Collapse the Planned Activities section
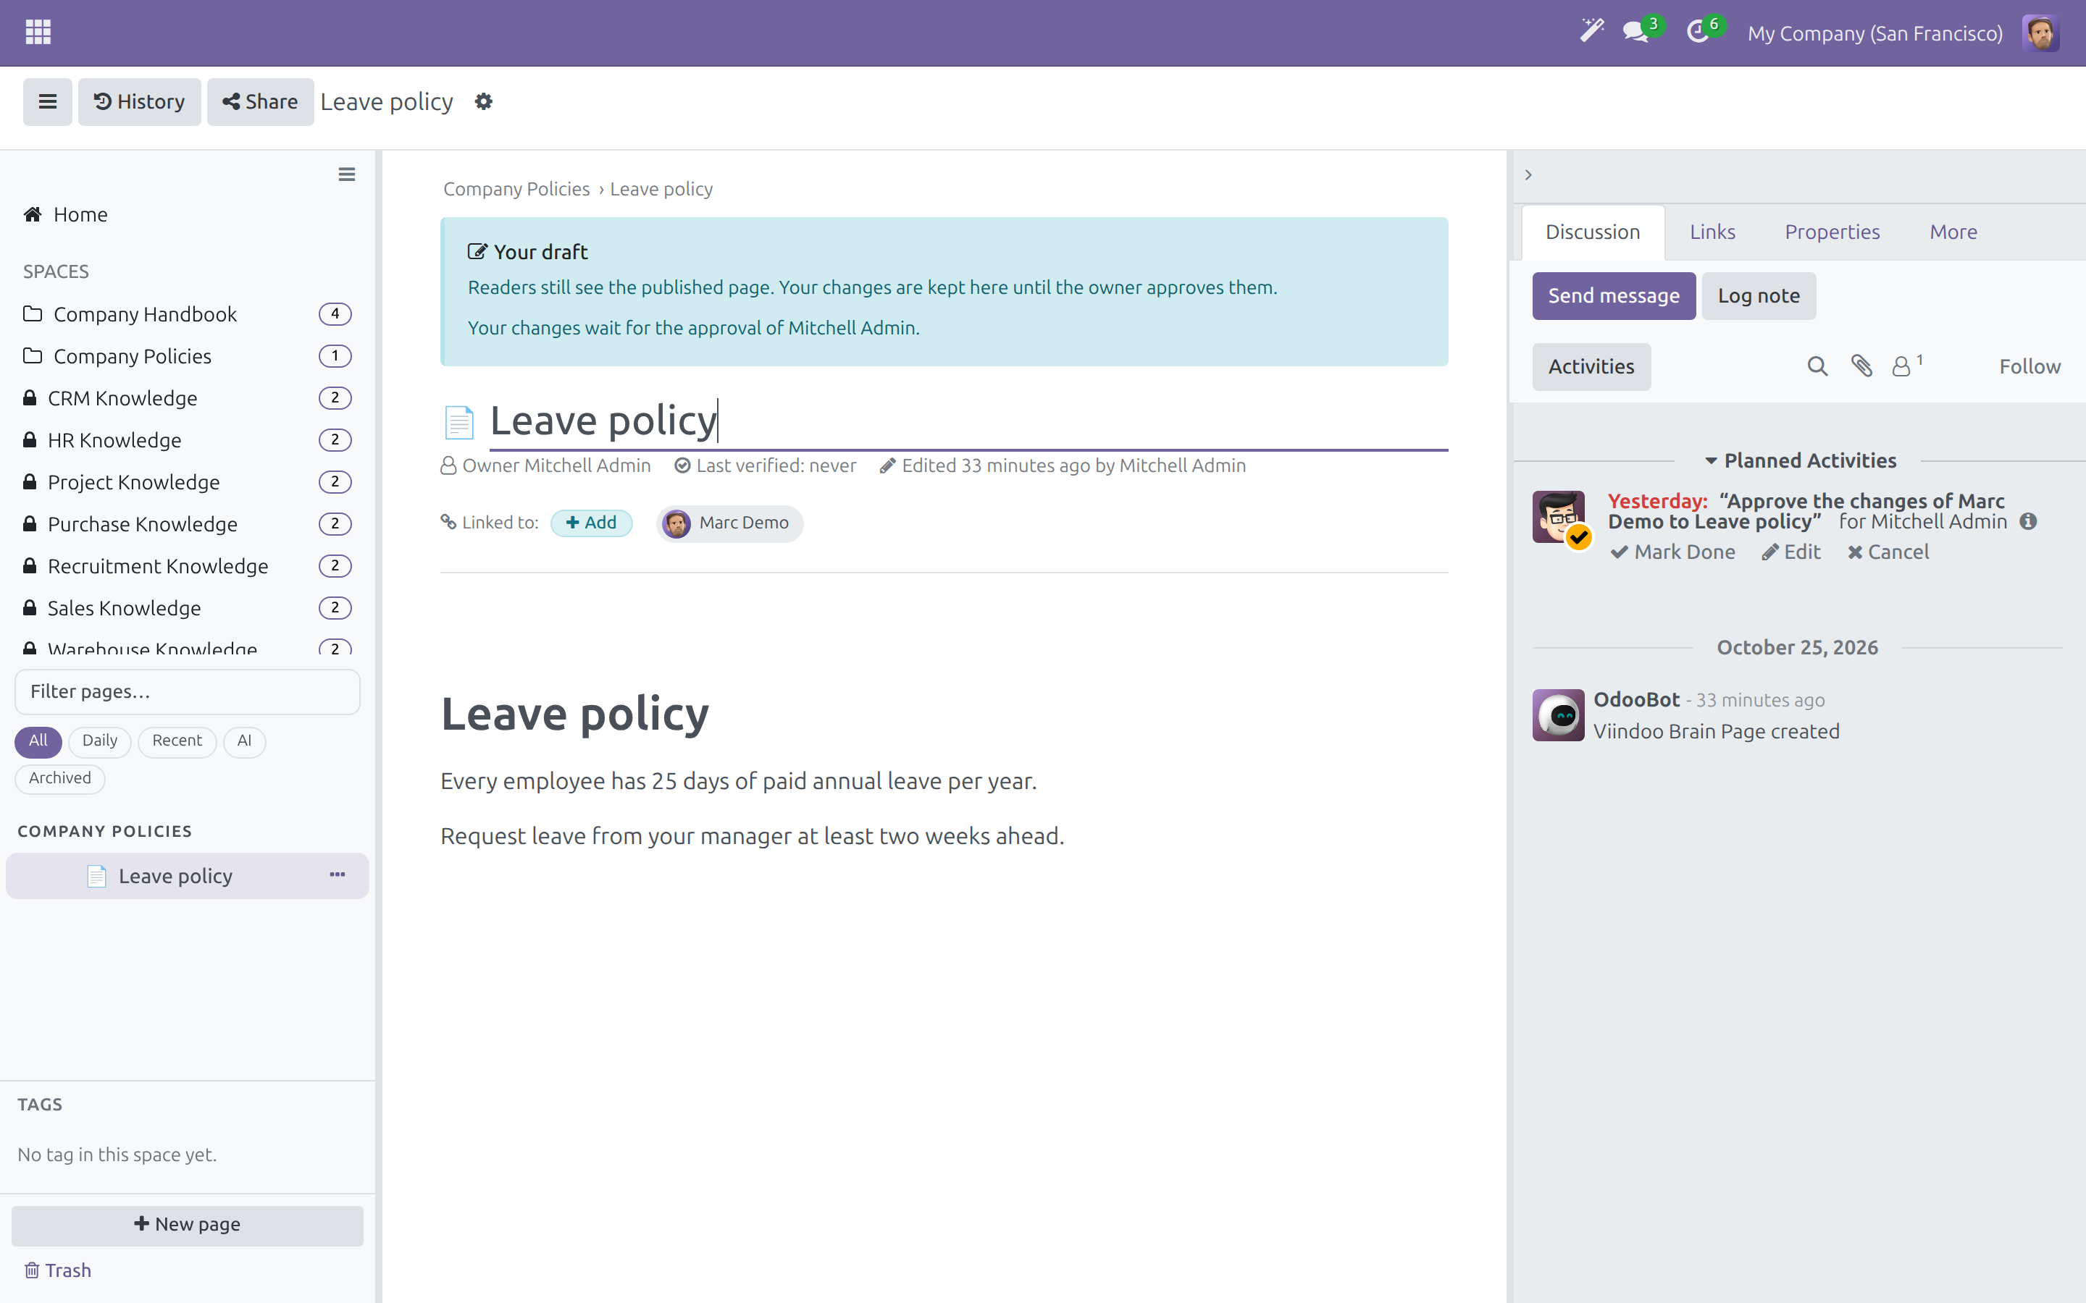The height and width of the screenshot is (1303, 2086). (x=1800, y=461)
